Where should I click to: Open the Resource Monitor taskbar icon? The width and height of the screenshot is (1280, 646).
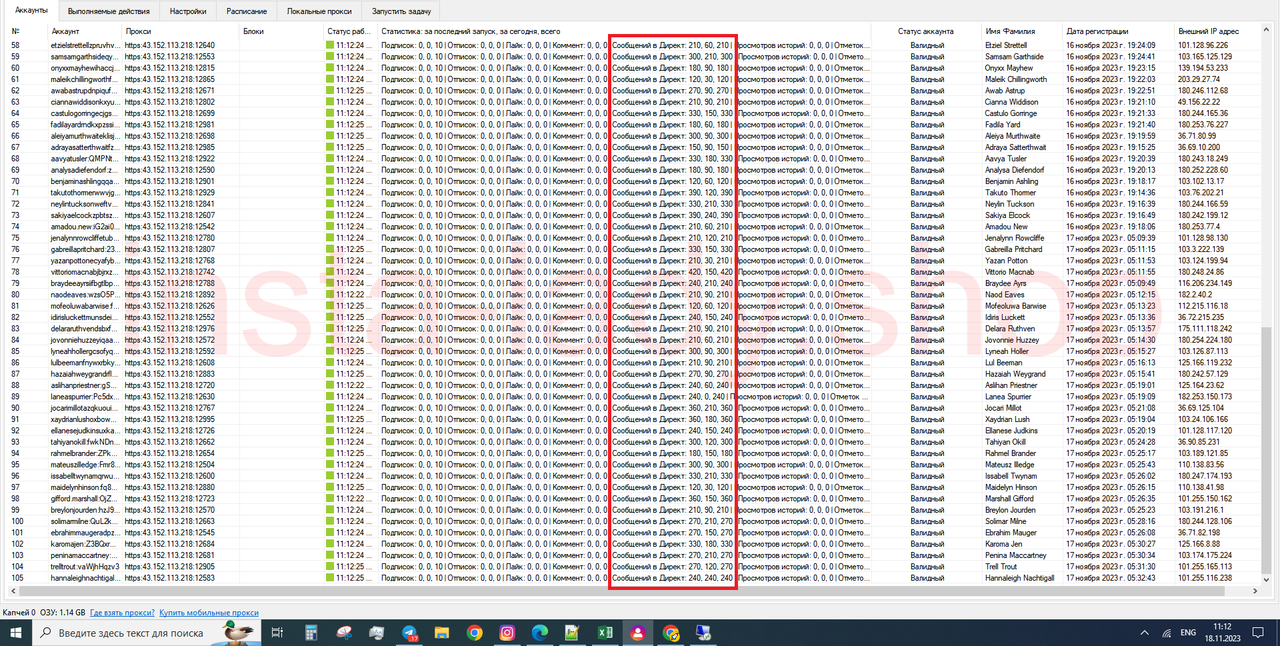point(376,633)
